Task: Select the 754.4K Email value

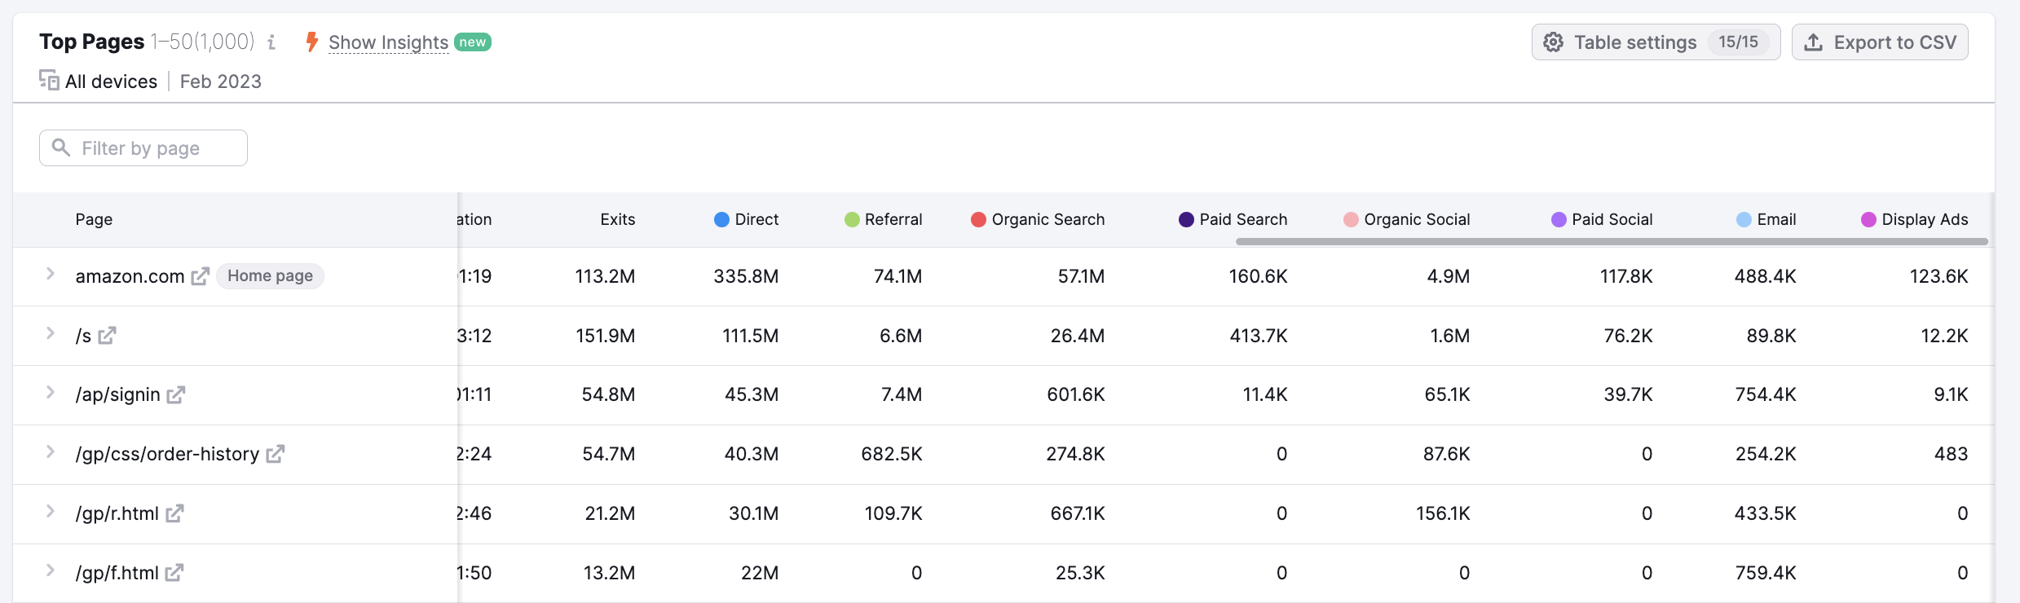Action: coord(1765,395)
